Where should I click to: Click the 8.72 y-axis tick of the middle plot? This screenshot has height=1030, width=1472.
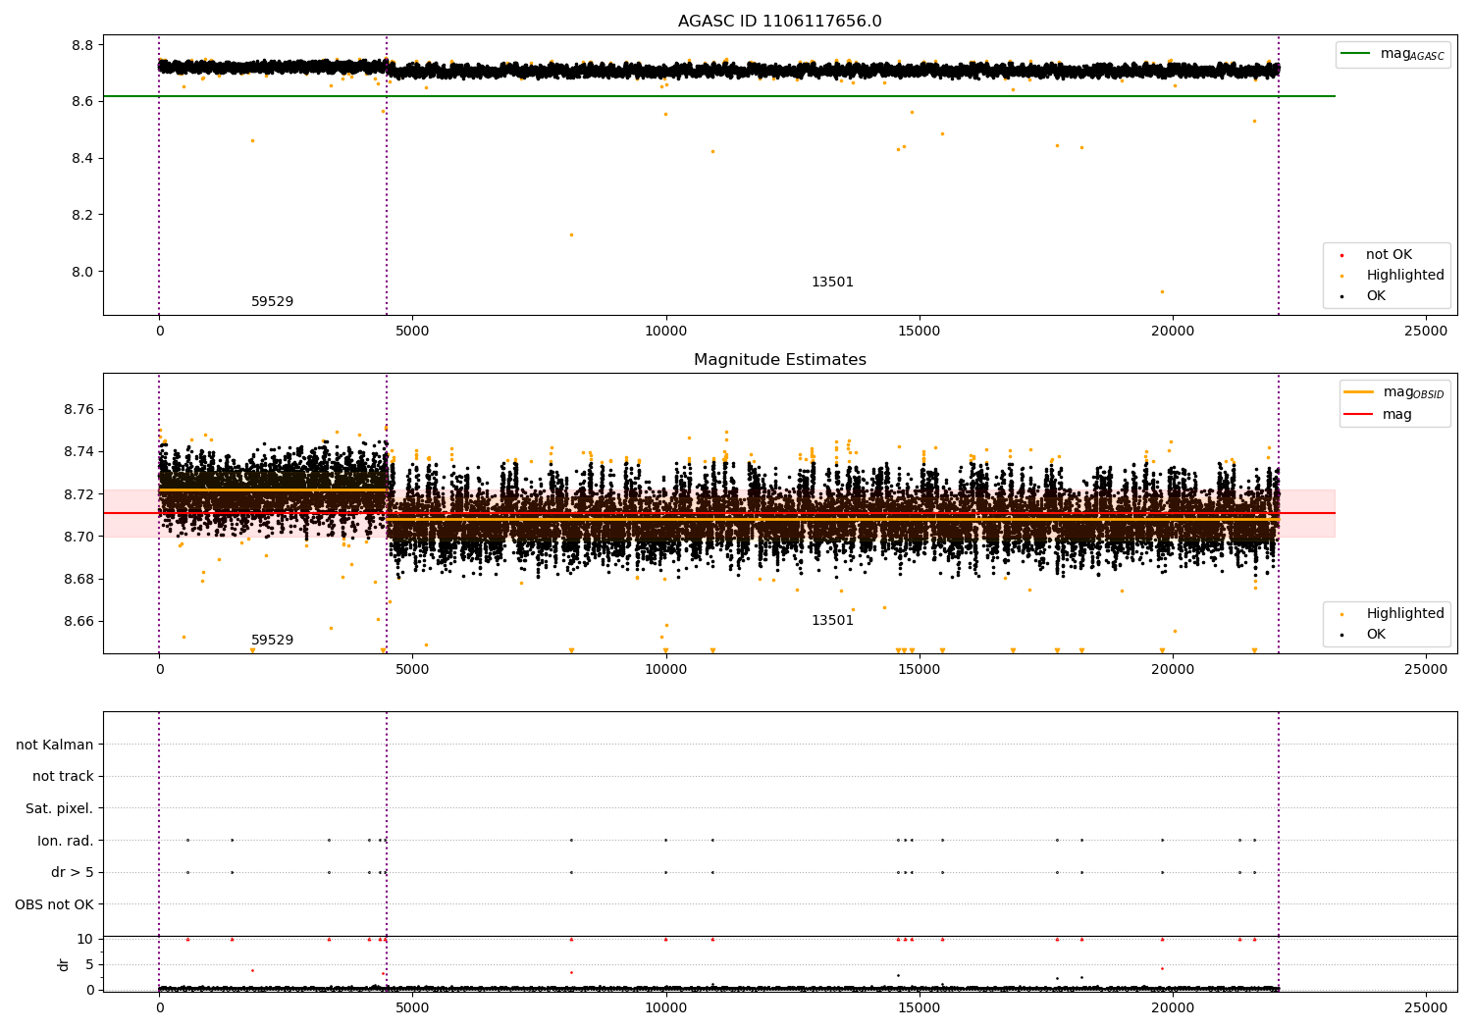tap(79, 494)
